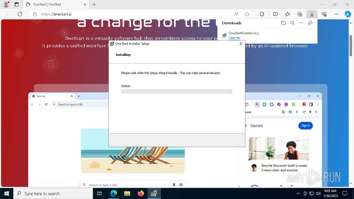Open a new browser tab
Image resolution: width=354 pixels, height=199 pixels.
point(94,4)
